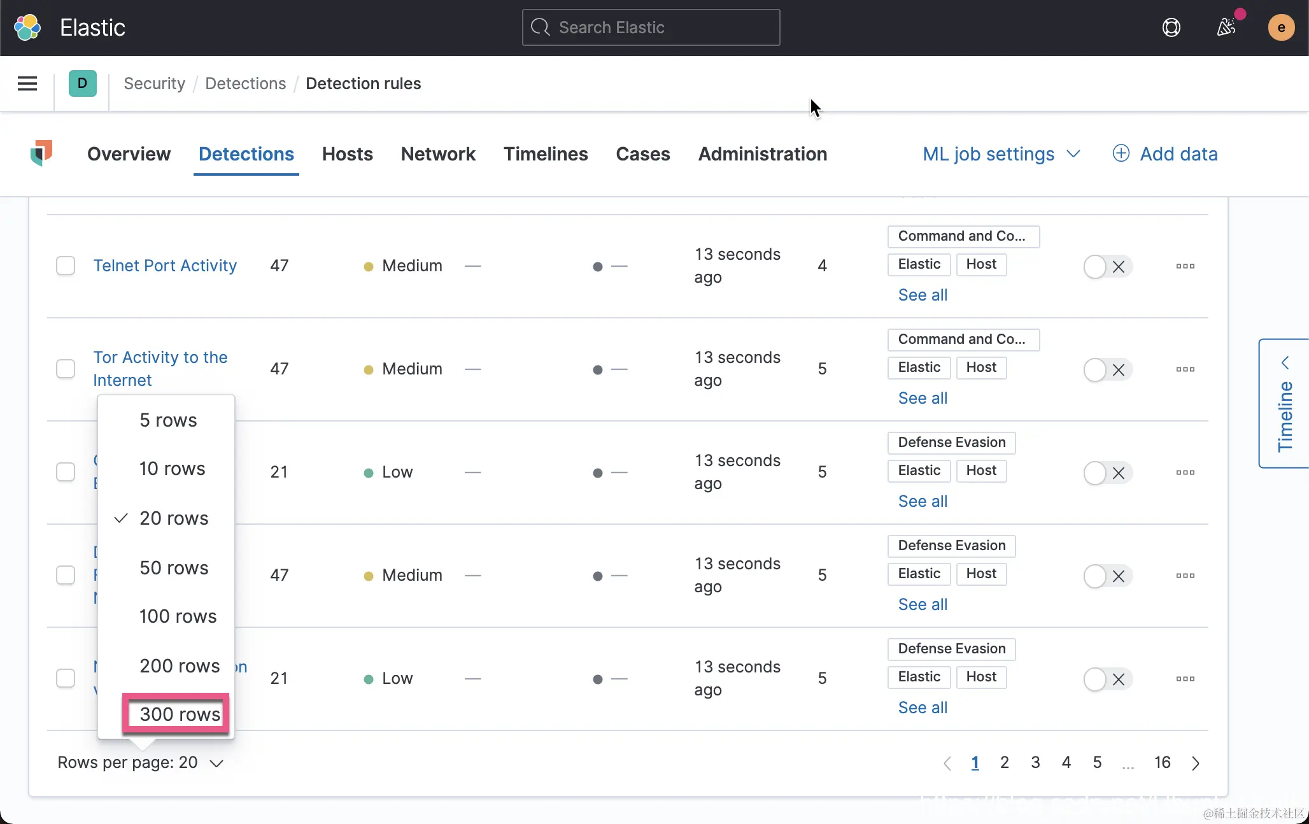Click the Search Elastic input field
This screenshot has height=824, width=1309.
651,27
